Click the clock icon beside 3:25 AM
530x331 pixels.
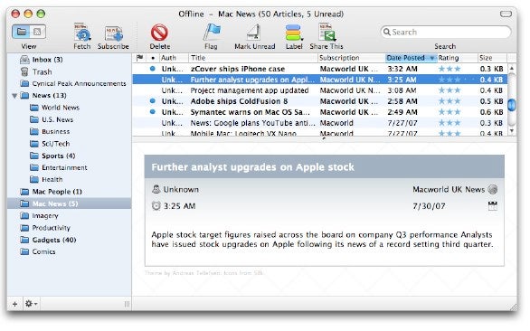pyautogui.click(x=156, y=206)
